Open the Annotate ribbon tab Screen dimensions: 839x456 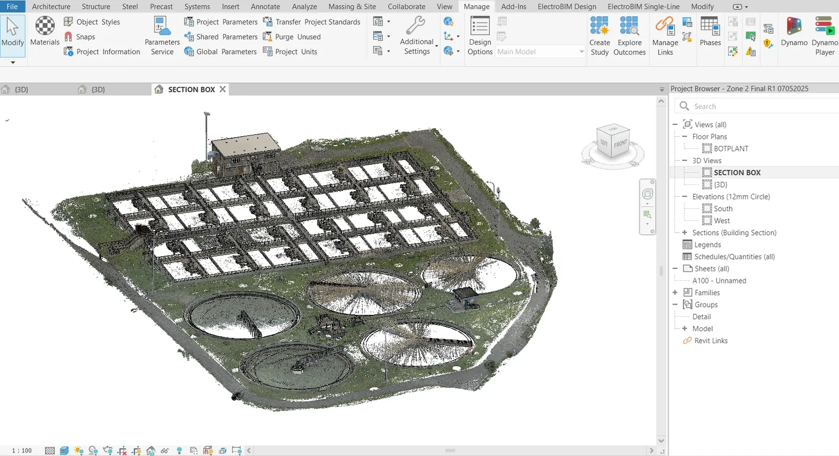265,6
